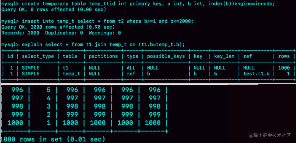The height and width of the screenshot is (143, 296).
Task: Click the 'Records: 2000' text
Action: 20,33
